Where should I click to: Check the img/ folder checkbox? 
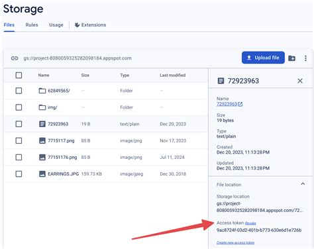tap(19, 107)
